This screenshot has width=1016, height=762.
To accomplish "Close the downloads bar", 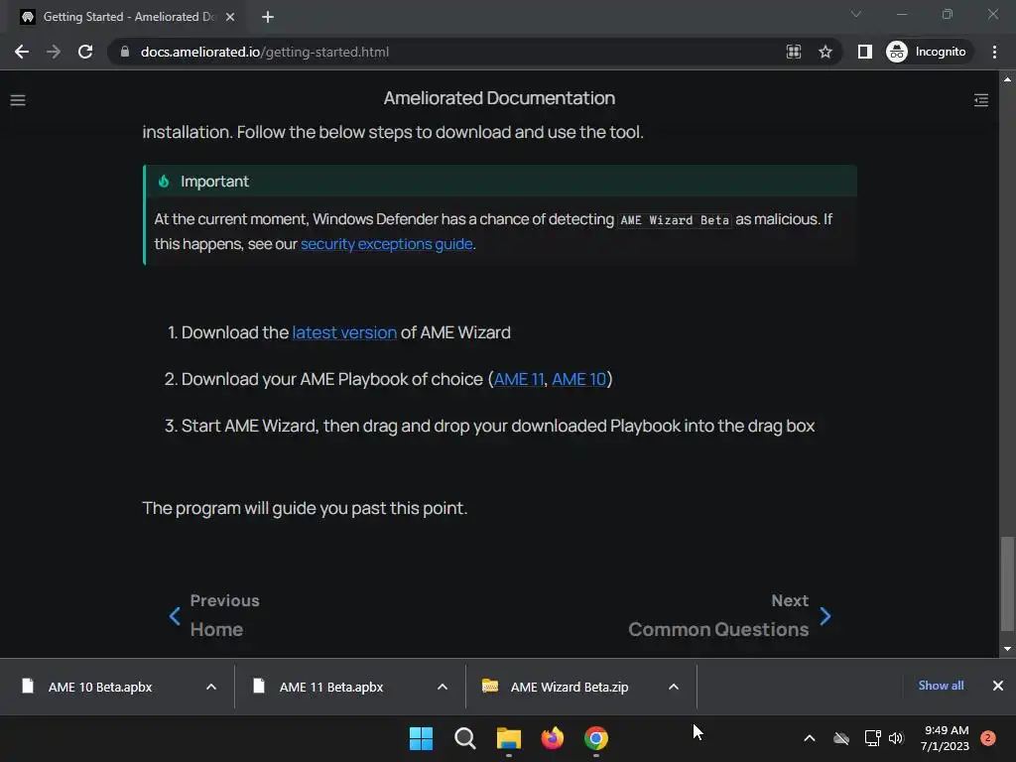I will pyautogui.click(x=998, y=686).
